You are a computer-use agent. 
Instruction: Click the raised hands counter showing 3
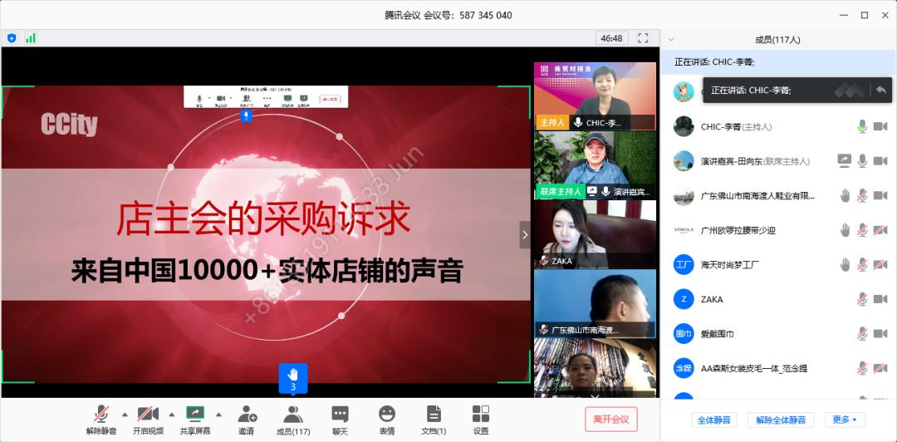point(293,379)
